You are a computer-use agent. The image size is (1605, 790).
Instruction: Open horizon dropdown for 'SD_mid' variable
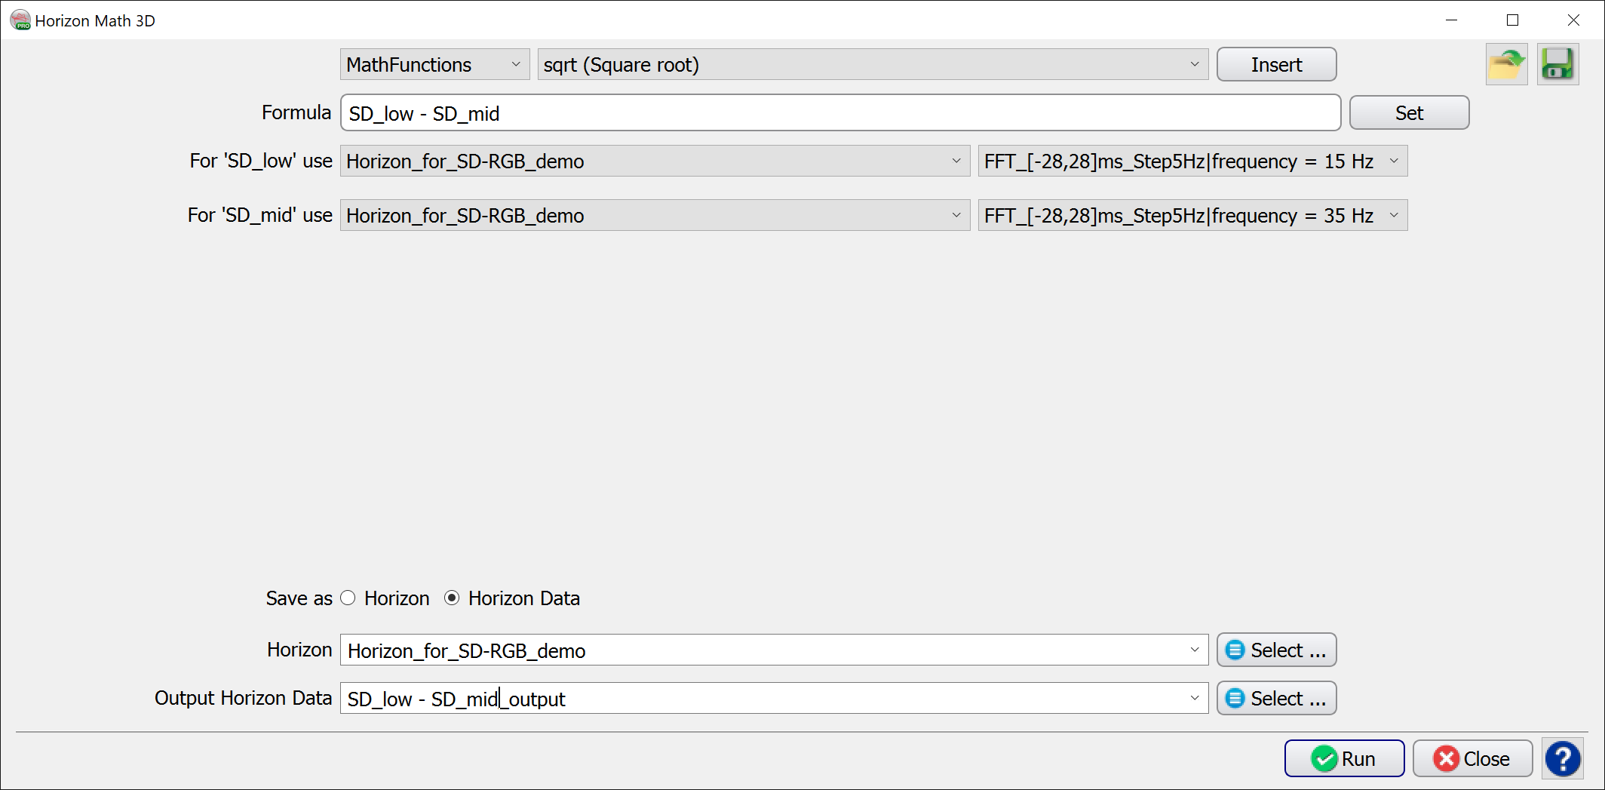(x=654, y=216)
